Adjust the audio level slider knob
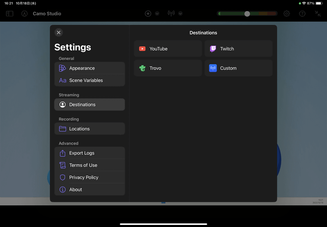327x227 pixels. tap(247, 14)
